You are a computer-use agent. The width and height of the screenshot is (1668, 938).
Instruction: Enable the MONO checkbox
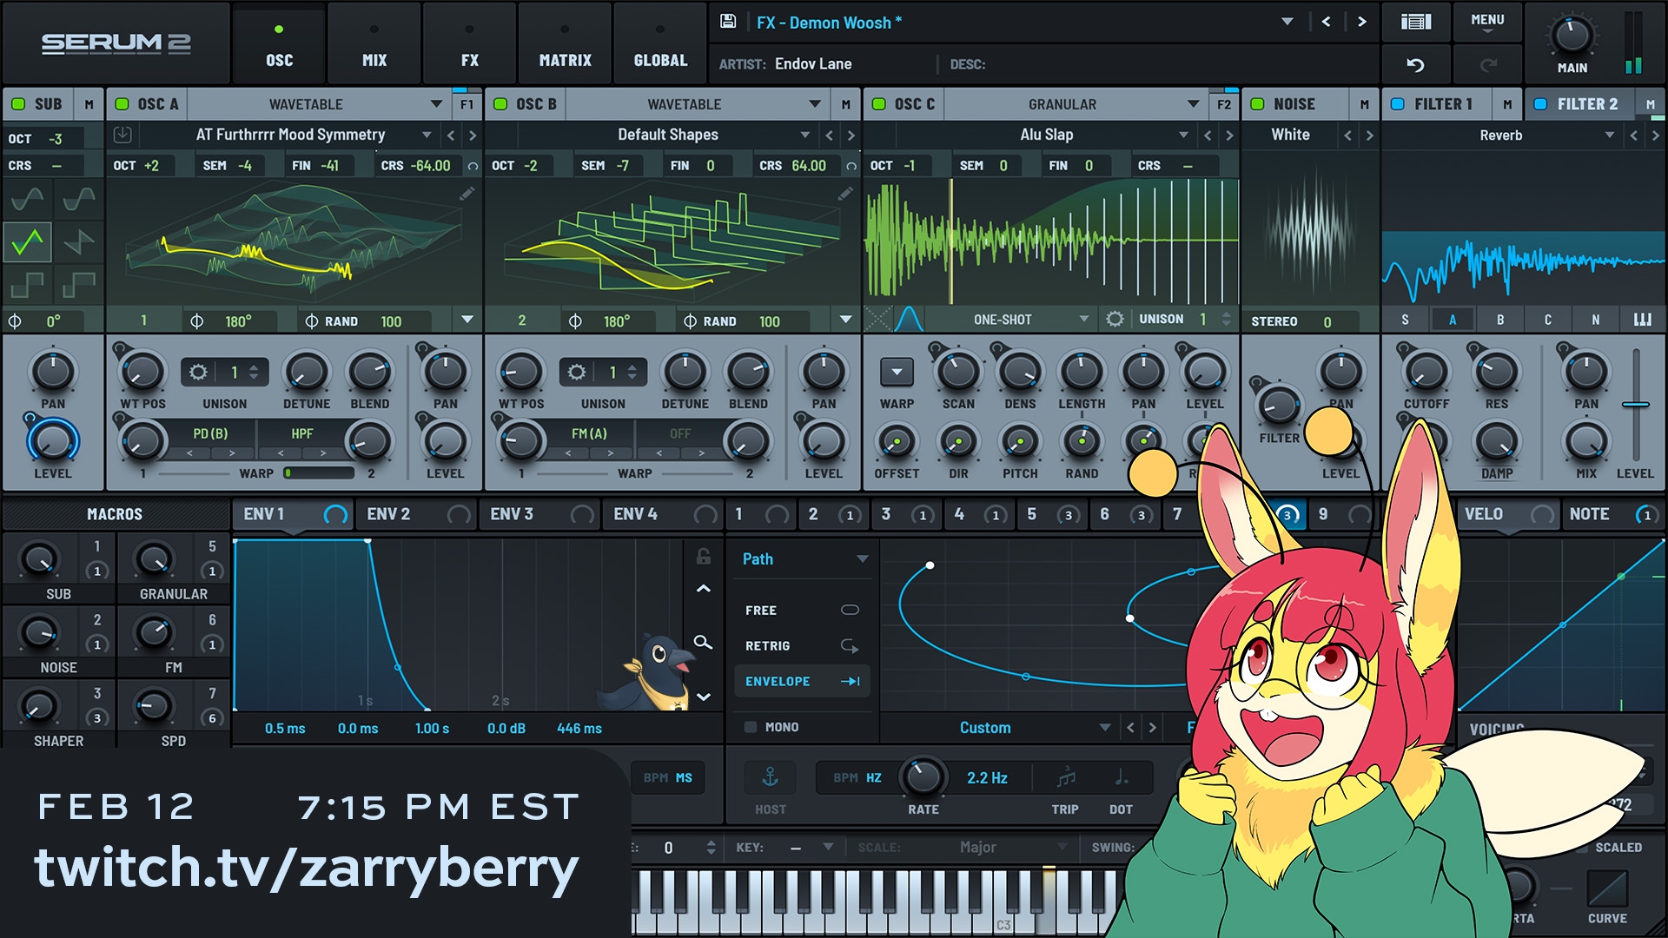pyautogui.click(x=751, y=727)
